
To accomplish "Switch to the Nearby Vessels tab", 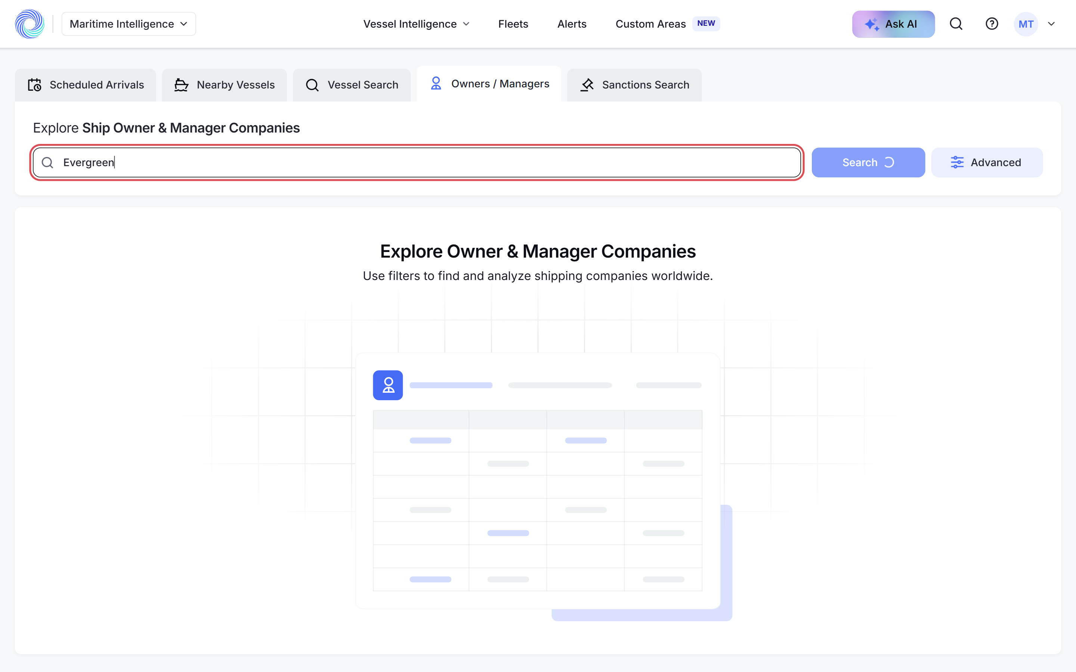I will click(224, 85).
